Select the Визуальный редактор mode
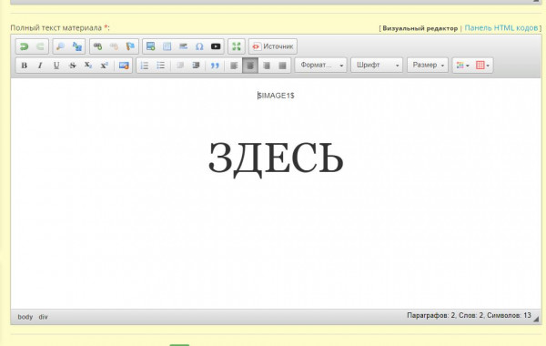The image size is (546, 346). pyautogui.click(x=420, y=28)
